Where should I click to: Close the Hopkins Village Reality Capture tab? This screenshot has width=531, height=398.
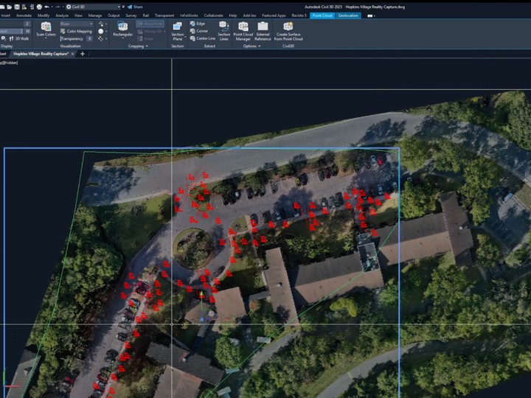[72, 54]
